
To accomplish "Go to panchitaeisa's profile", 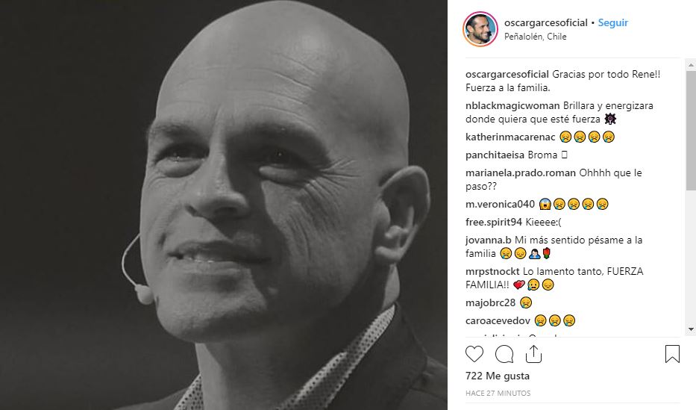I will (x=495, y=155).
